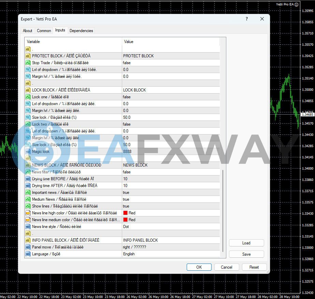Click the Language enum icon

tap(28, 254)
